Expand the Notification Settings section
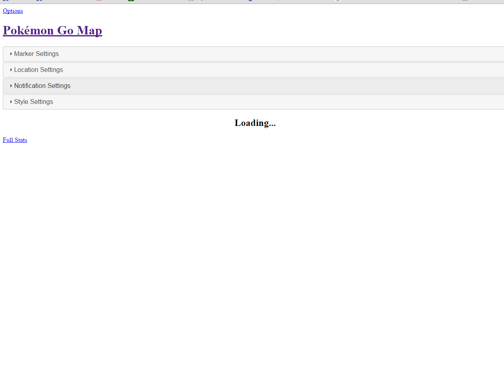 pyautogui.click(x=253, y=86)
